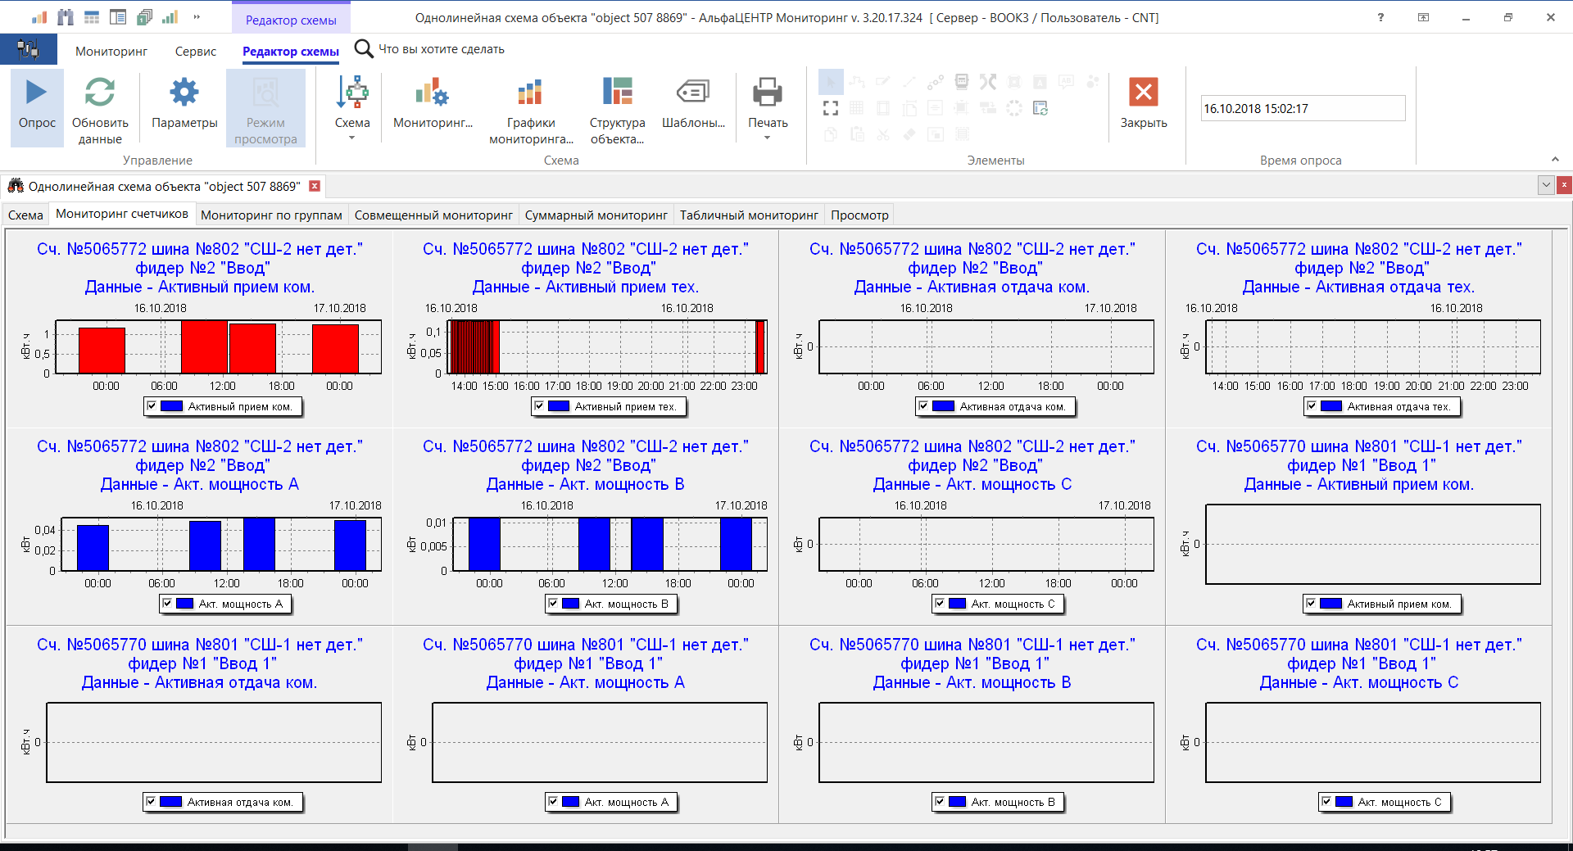Expand the Схема dropdown in ribbon

click(352, 138)
